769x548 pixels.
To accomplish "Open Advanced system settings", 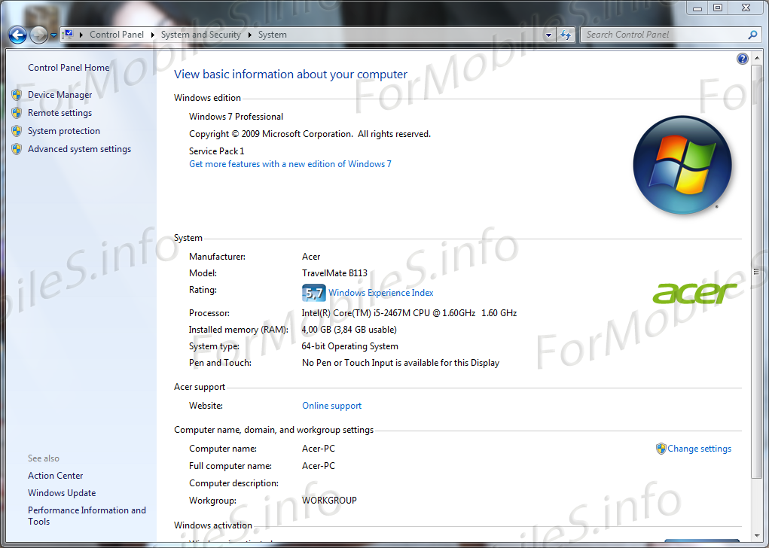I will coord(79,149).
